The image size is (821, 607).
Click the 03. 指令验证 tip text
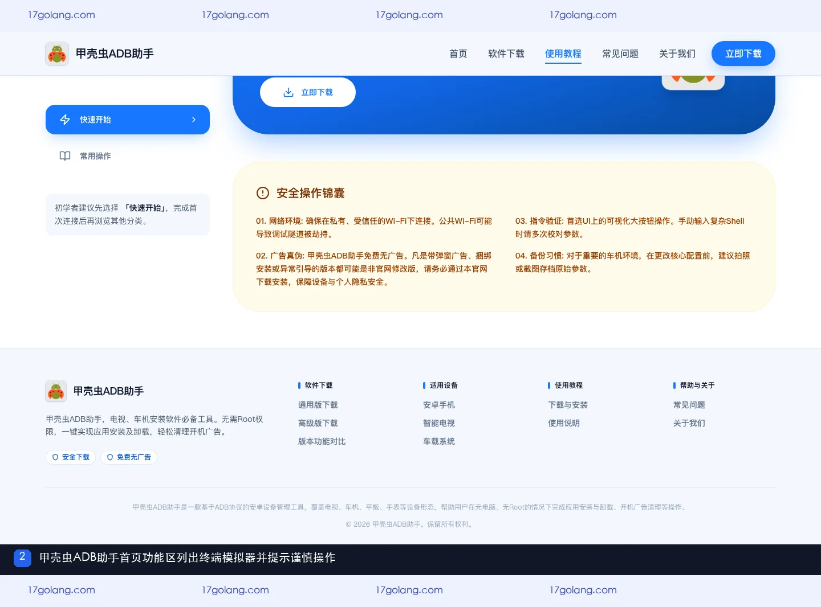tap(630, 227)
